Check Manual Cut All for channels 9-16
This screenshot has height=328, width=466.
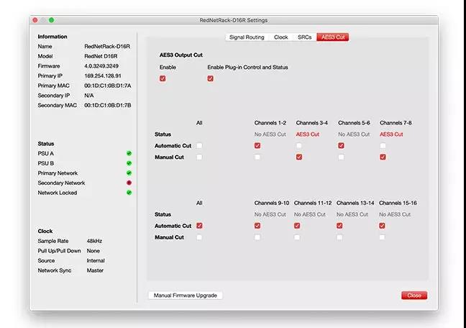[x=199, y=237]
